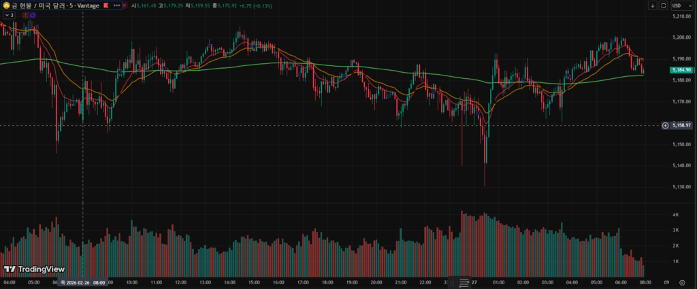
Task: Click the 4K label on volume scale
Action: 676,214
